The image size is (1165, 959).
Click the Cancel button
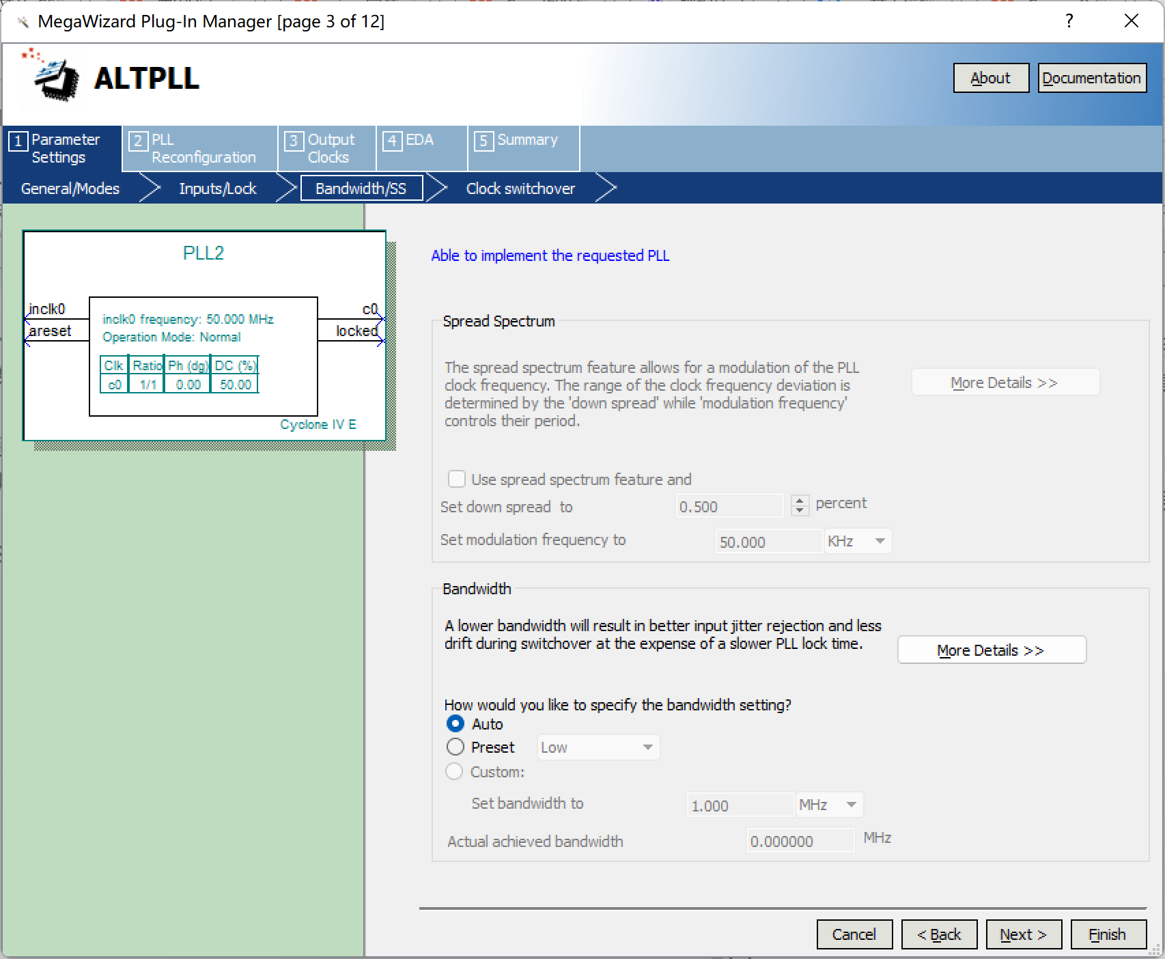tap(854, 934)
